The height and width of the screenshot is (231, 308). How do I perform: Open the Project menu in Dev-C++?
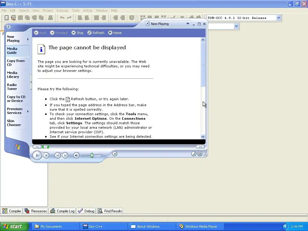coord(48,11)
